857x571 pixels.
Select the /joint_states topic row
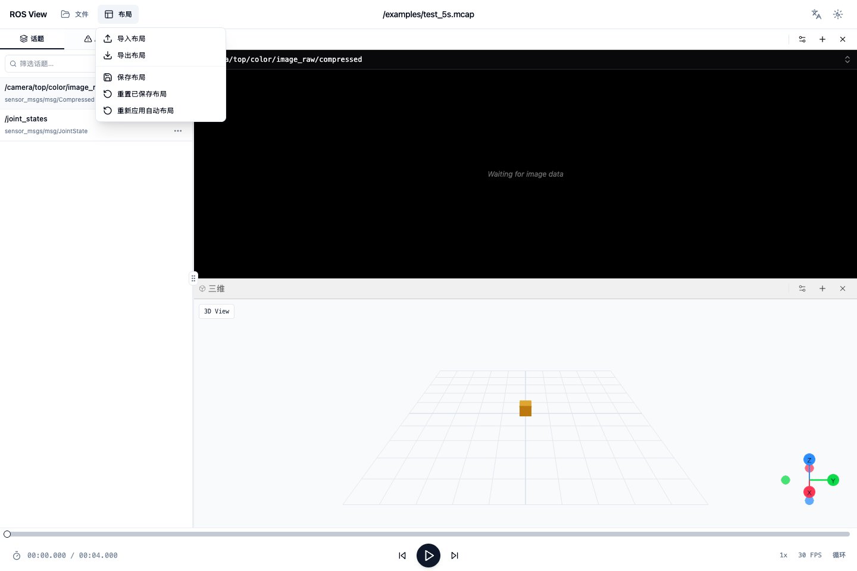pos(96,125)
